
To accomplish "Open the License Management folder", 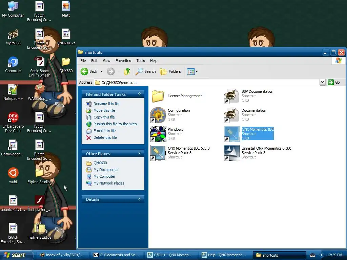I will [x=158, y=96].
